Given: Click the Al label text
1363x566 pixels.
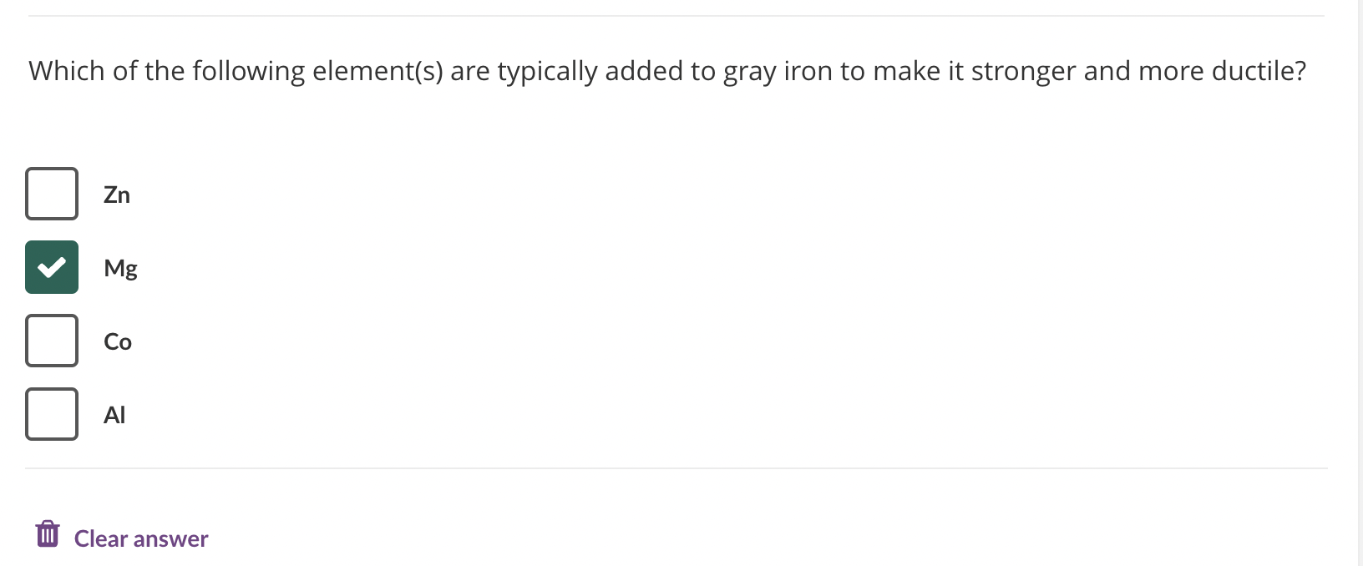Looking at the screenshot, I should click(x=114, y=415).
